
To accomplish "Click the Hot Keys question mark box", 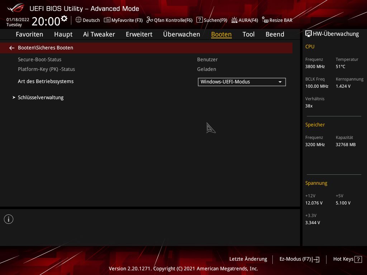I will (x=358, y=259).
